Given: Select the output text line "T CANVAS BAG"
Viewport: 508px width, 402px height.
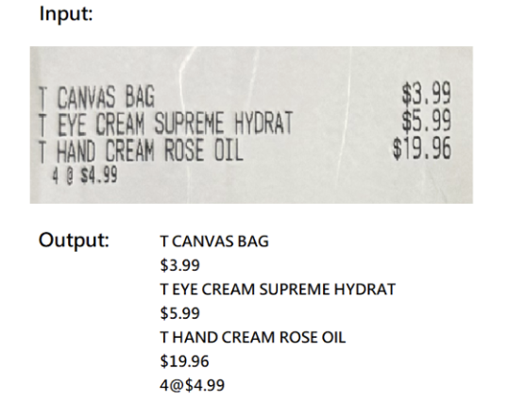Looking at the screenshot, I should point(214,242).
